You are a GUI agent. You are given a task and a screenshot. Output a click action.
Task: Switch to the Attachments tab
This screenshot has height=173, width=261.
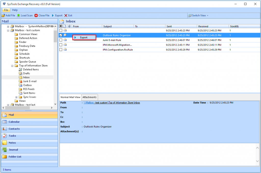coord(89,97)
